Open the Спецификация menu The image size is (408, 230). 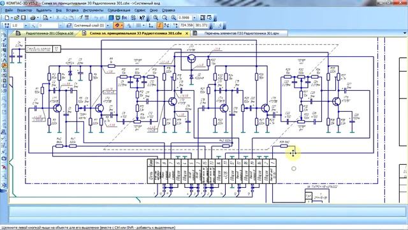pyautogui.click(x=119, y=10)
